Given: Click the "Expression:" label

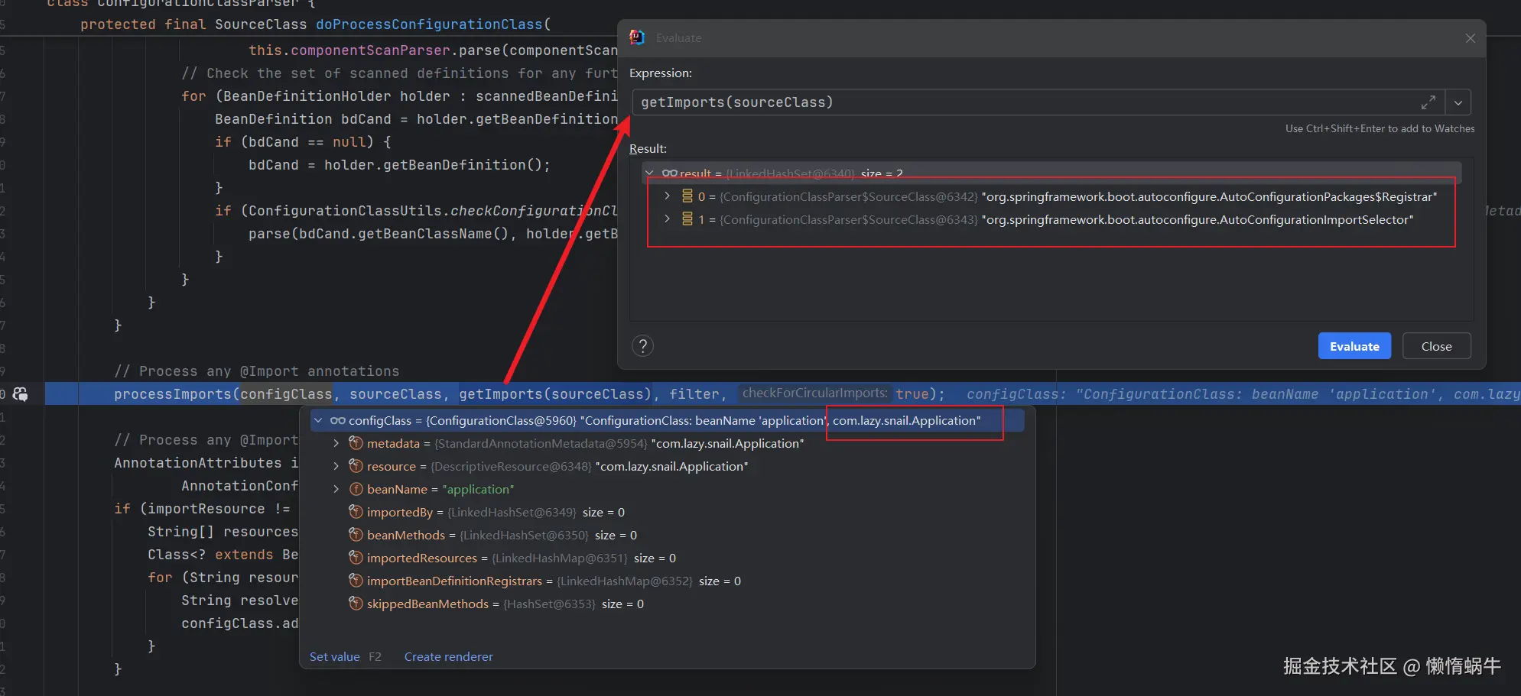Looking at the screenshot, I should coord(661,73).
